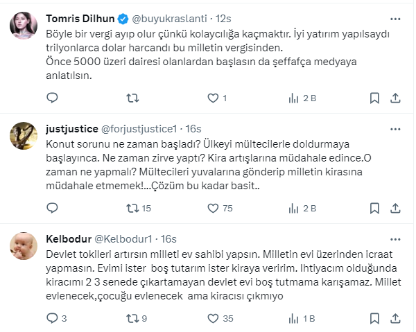Bookmark Tomris Dilhun's tweet
The height and width of the screenshot is (332, 416).
[374, 98]
